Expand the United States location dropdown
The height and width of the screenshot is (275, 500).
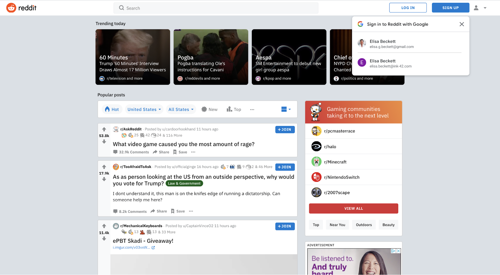(x=144, y=109)
